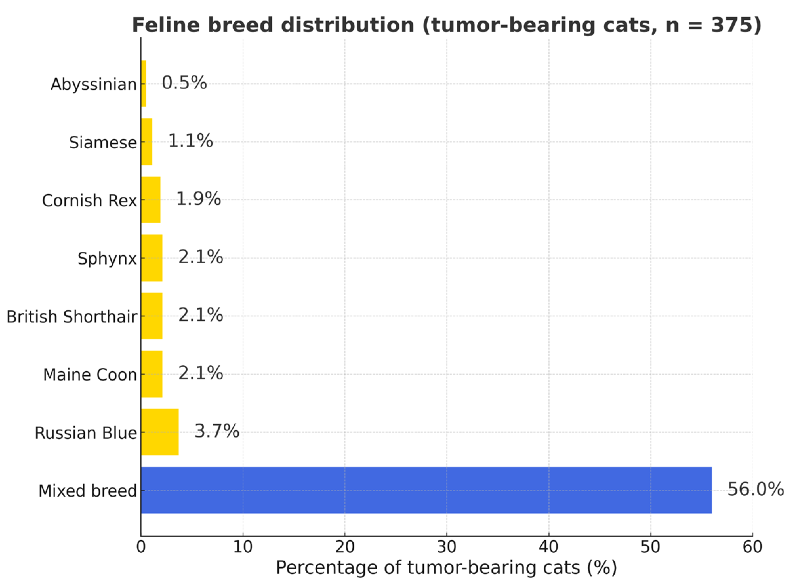Click the 56.0% value label
The width and height of the screenshot is (794, 588).
coord(755,489)
